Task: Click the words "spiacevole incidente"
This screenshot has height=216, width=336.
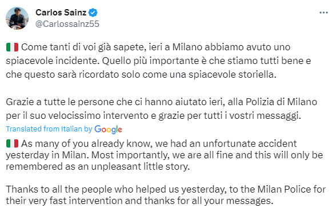Action: (x=53, y=61)
